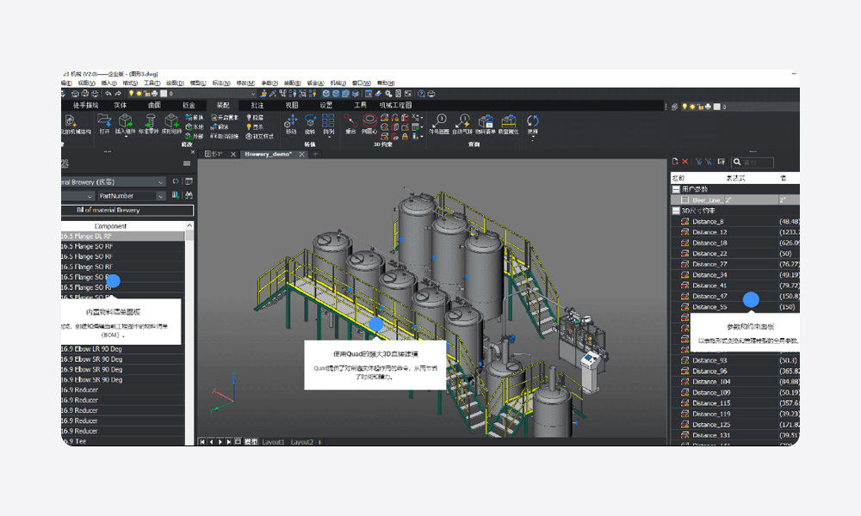The image size is (861, 516).
Task: Select the Distance_47 constraint row
Action: [x=735, y=296]
